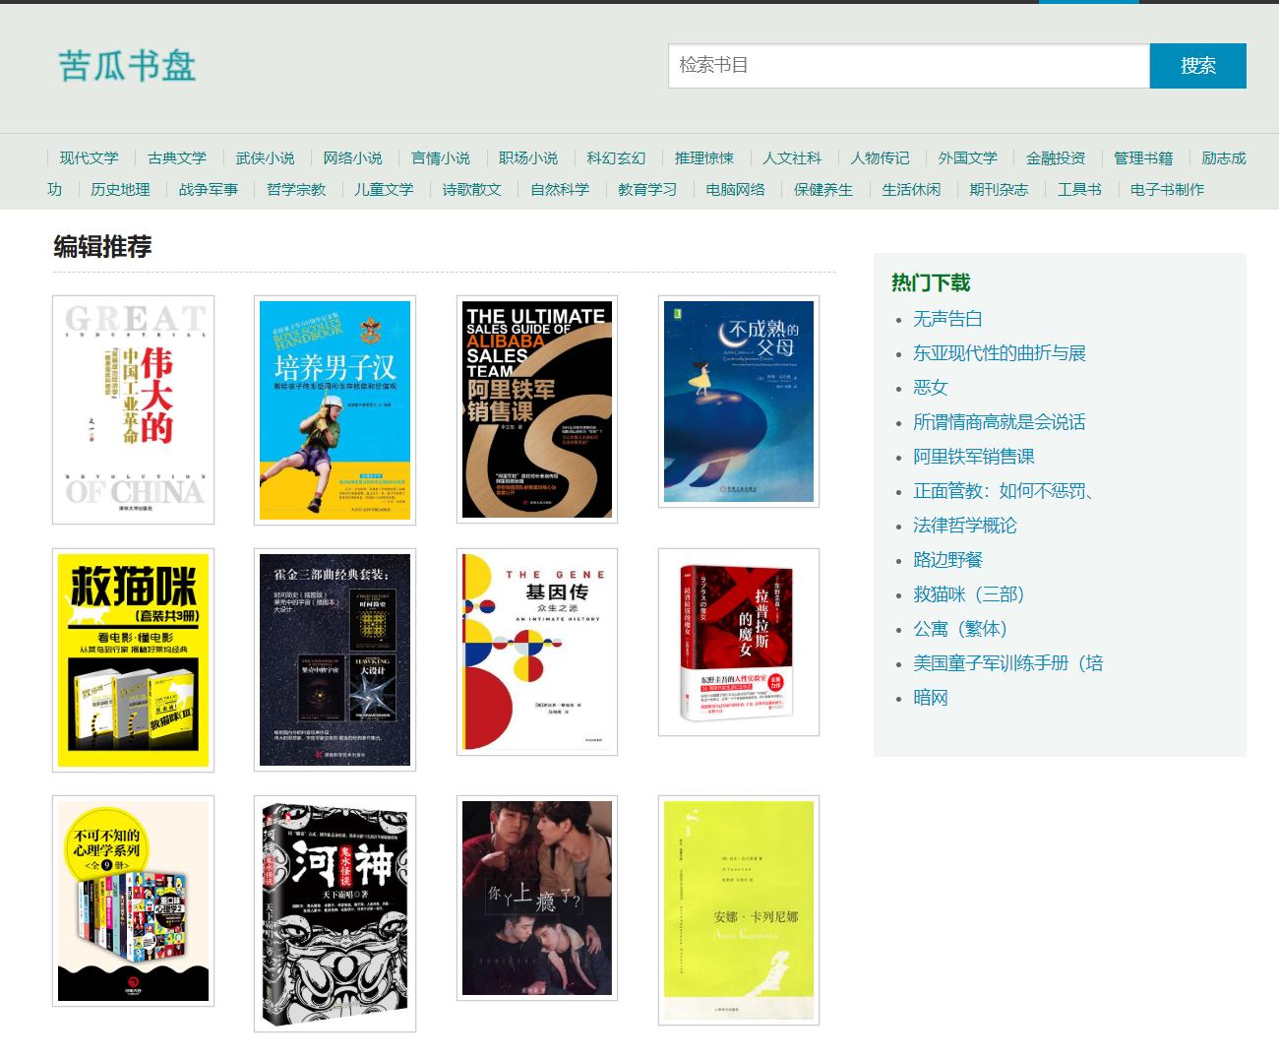Screen dimensions: 1279x1058
Task: Open 正面管教：如何不惩罚 link
Action: [1005, 491]
